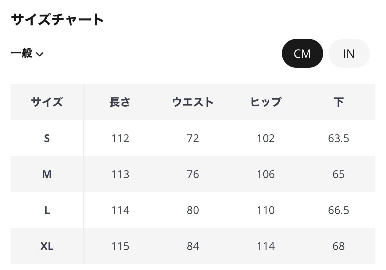Select the サイズ column header
This screenshot has width=386, height=270.
coord(47,102)
